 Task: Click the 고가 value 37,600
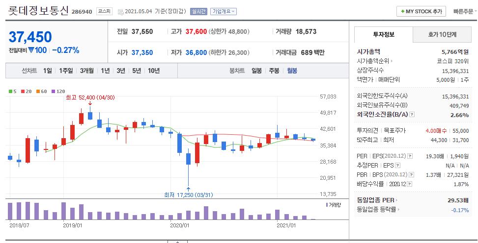(196, 31)
